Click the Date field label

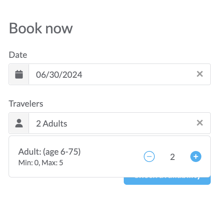point(18,55)
